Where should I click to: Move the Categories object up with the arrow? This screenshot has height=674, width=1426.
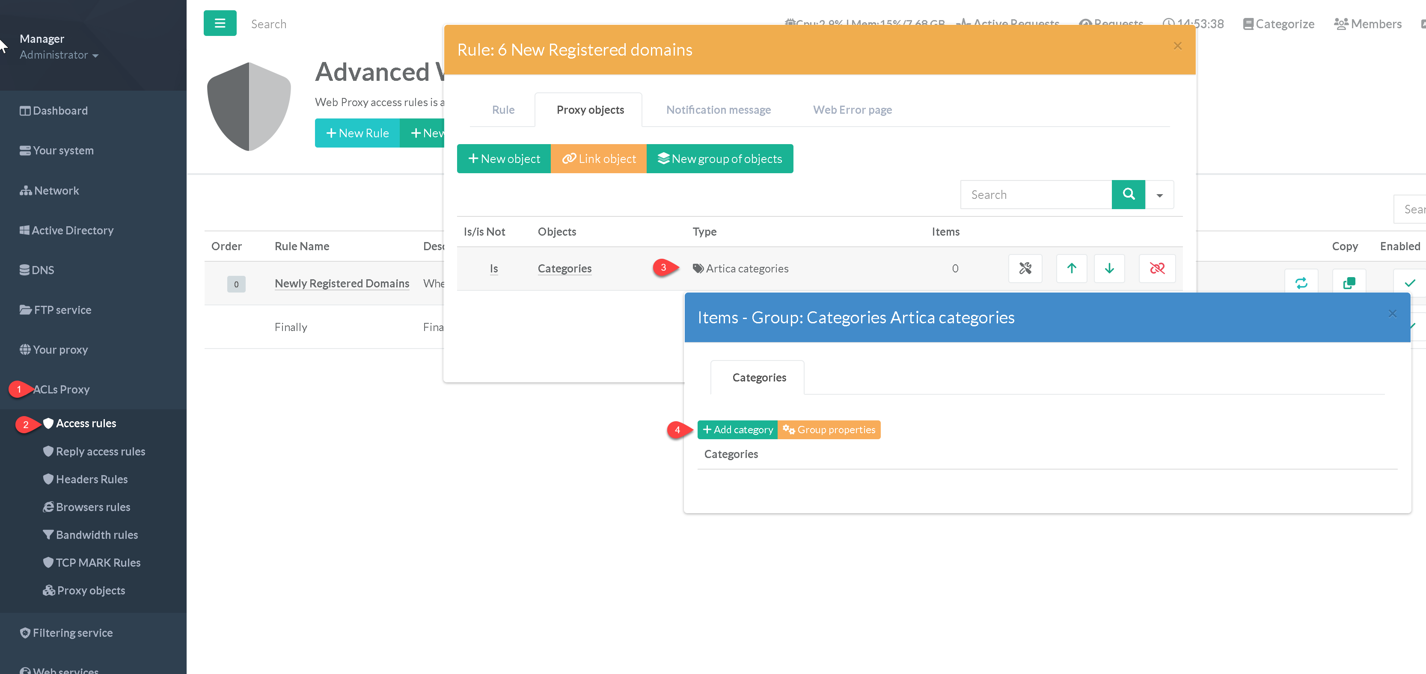[x=1071, y=269]
